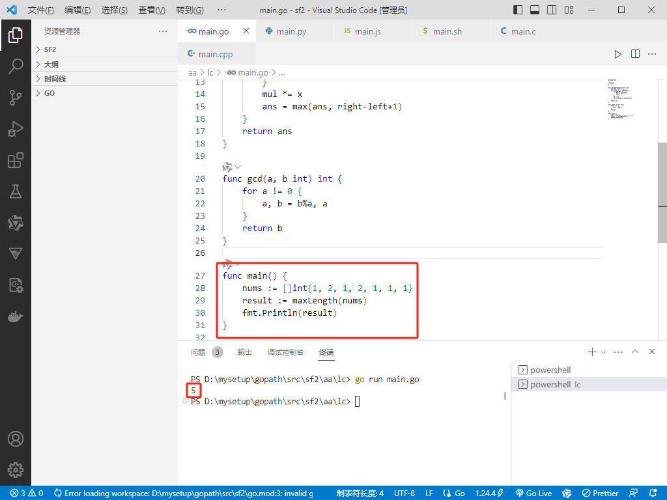
Task: Toggle secondary side bar layout button
Action: coord(552,10)
